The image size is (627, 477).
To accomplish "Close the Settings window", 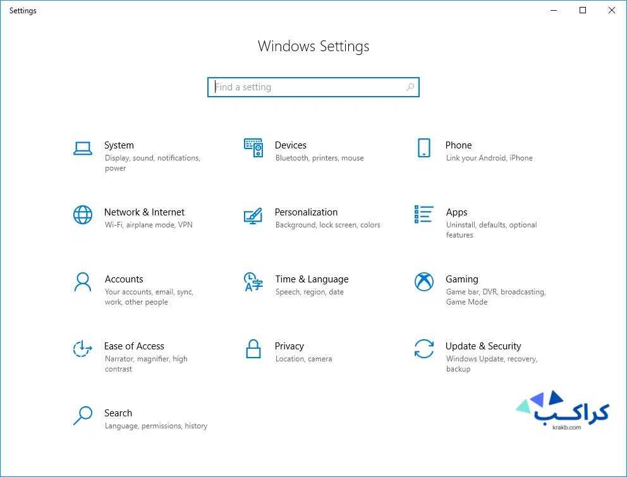I will tap(612, 10).
